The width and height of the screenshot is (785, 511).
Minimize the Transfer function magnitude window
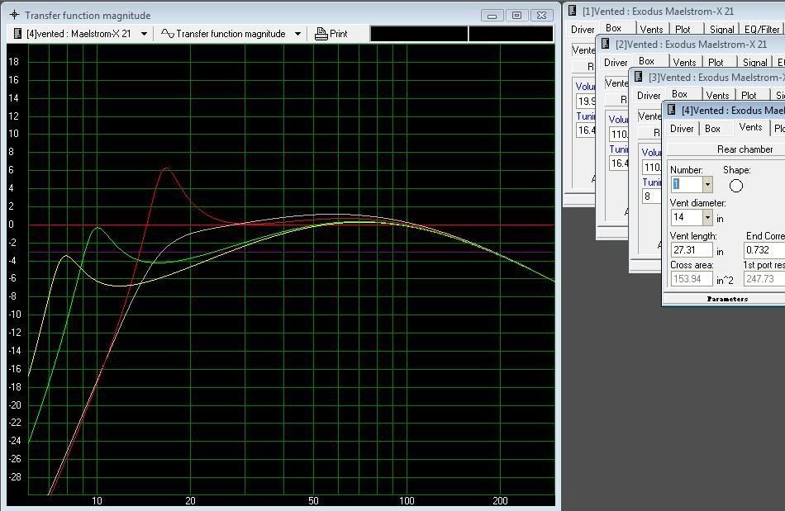pyautogui.click(x=492, y=16)
